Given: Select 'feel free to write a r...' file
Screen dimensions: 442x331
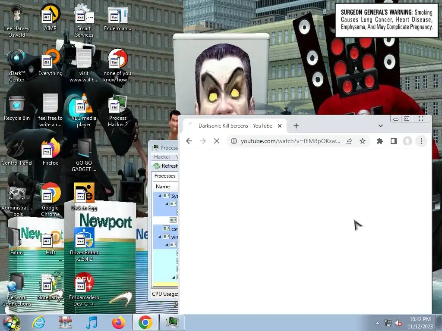Looking at the screenshot, I should tap(50, 111).
